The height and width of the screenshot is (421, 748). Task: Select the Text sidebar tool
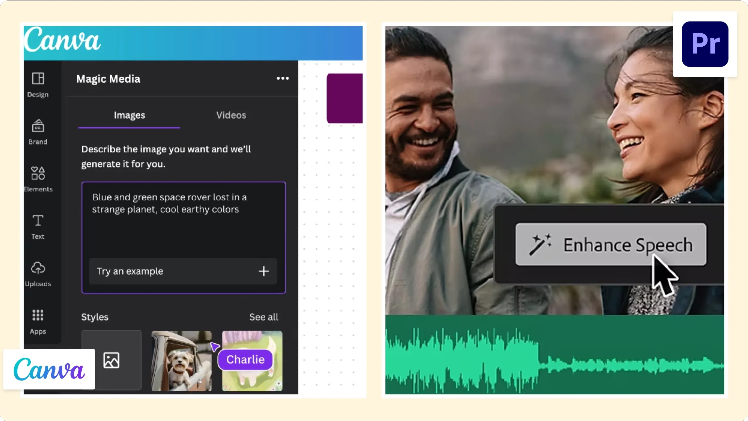coord(38,226)
